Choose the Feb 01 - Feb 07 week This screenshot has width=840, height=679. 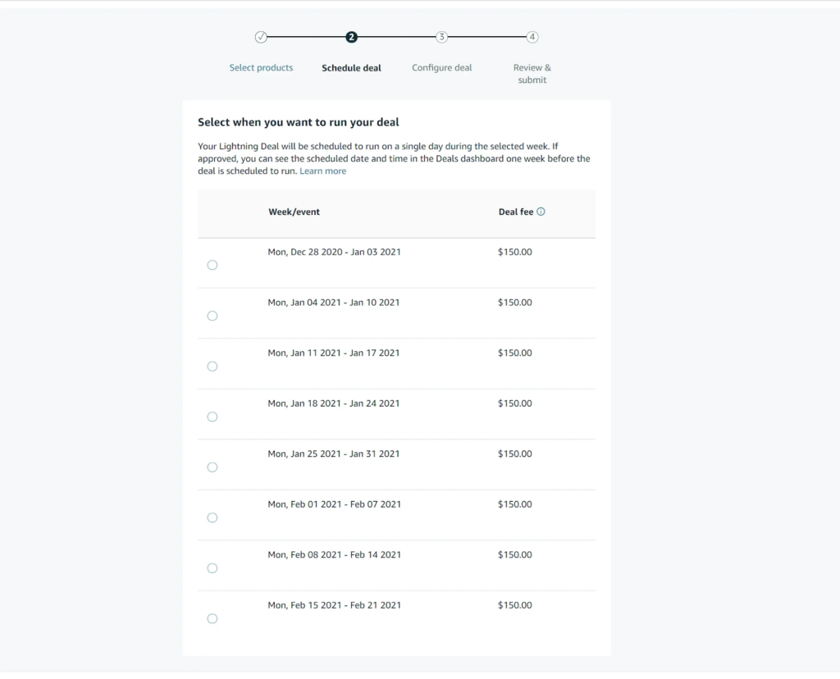point(212,517)
